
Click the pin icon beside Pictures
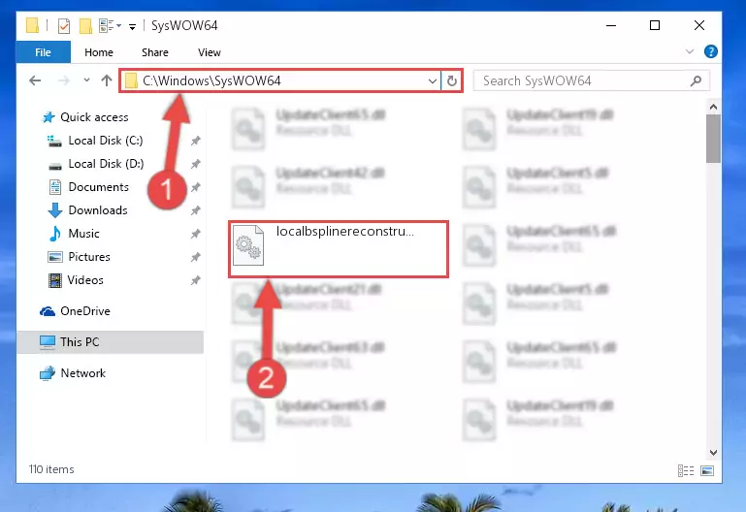coord(196,257)
